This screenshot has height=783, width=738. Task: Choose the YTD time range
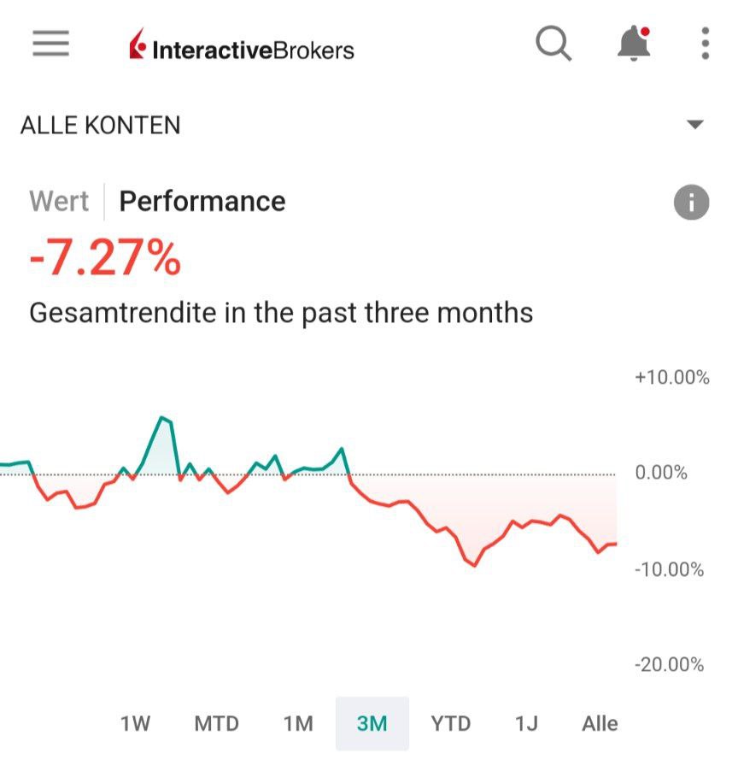click(450, 724)
